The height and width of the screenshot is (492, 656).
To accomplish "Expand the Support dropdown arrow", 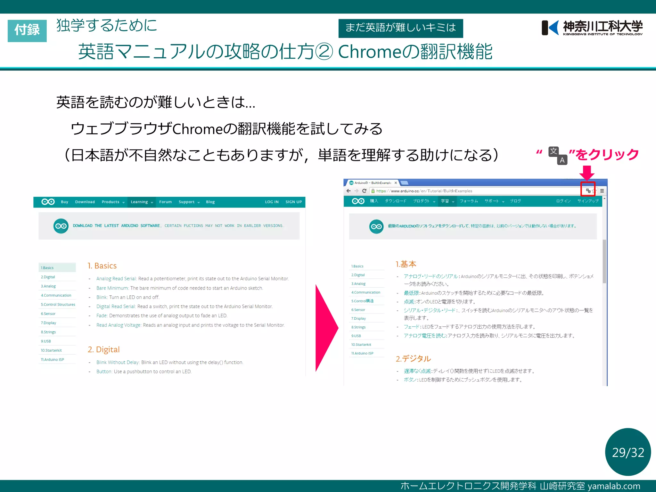I will pos(199,202).
